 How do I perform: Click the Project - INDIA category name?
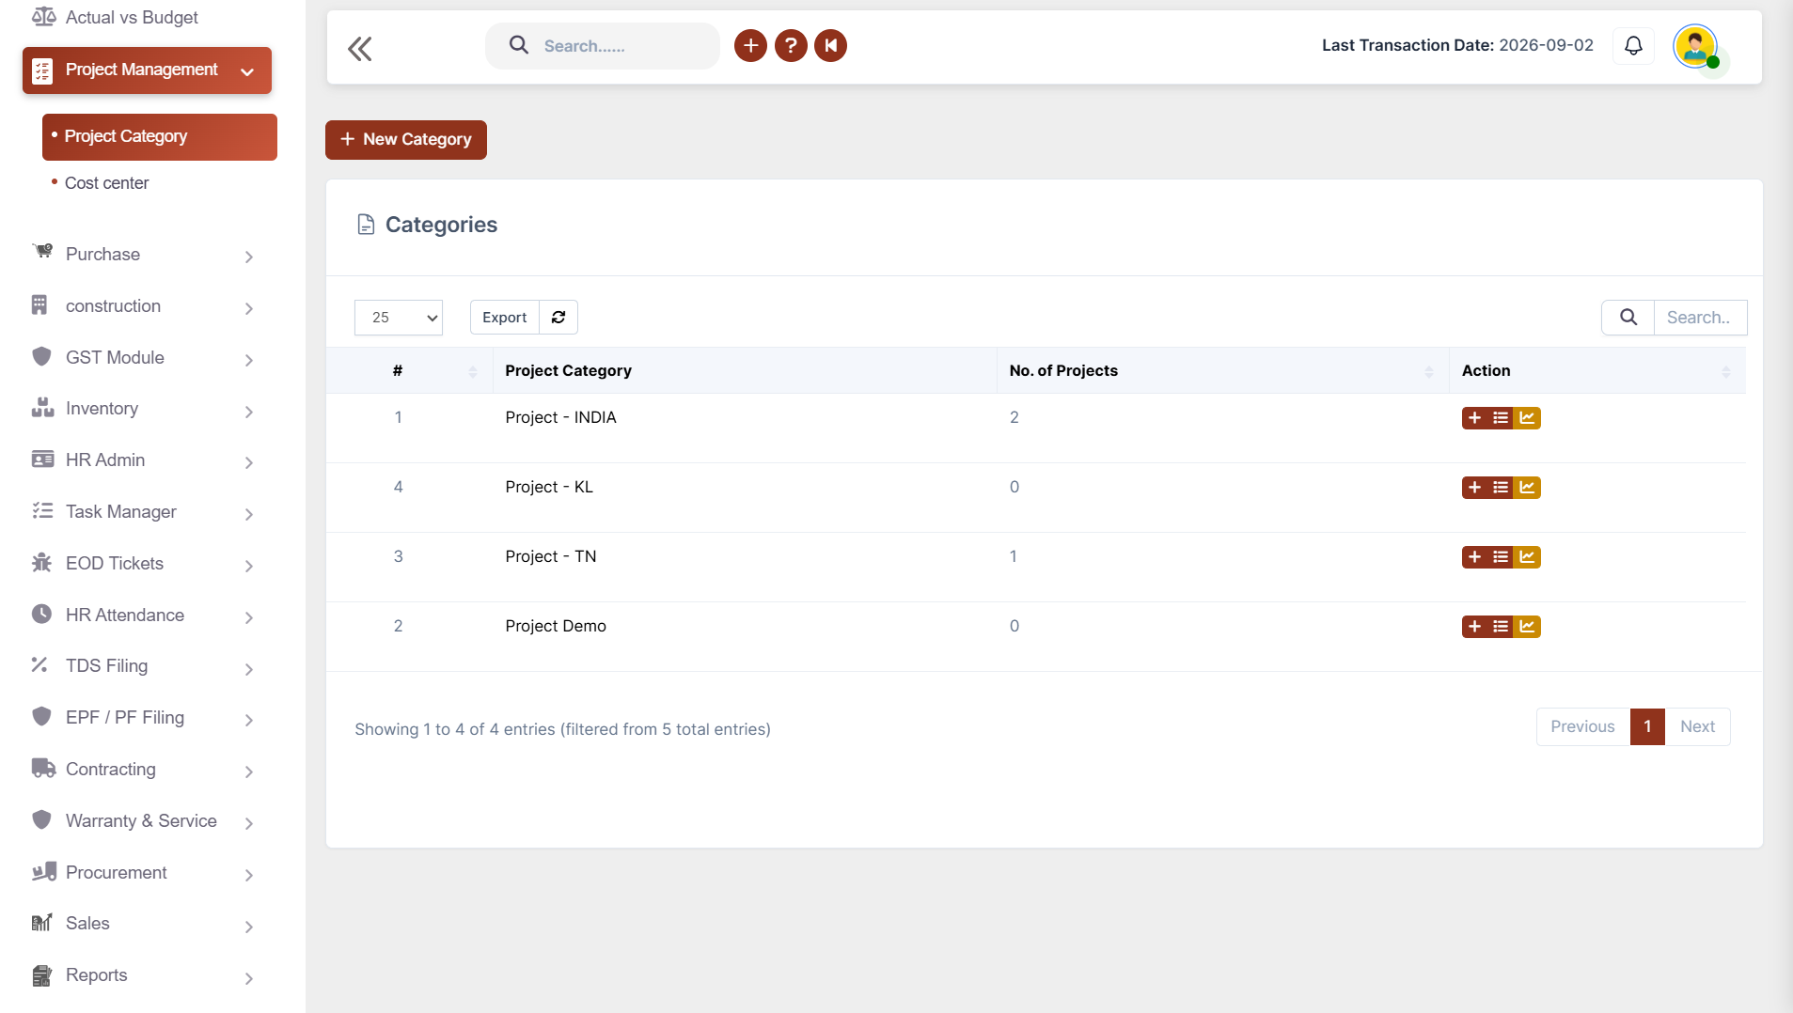pyautogui.click(x=560, y=417)
